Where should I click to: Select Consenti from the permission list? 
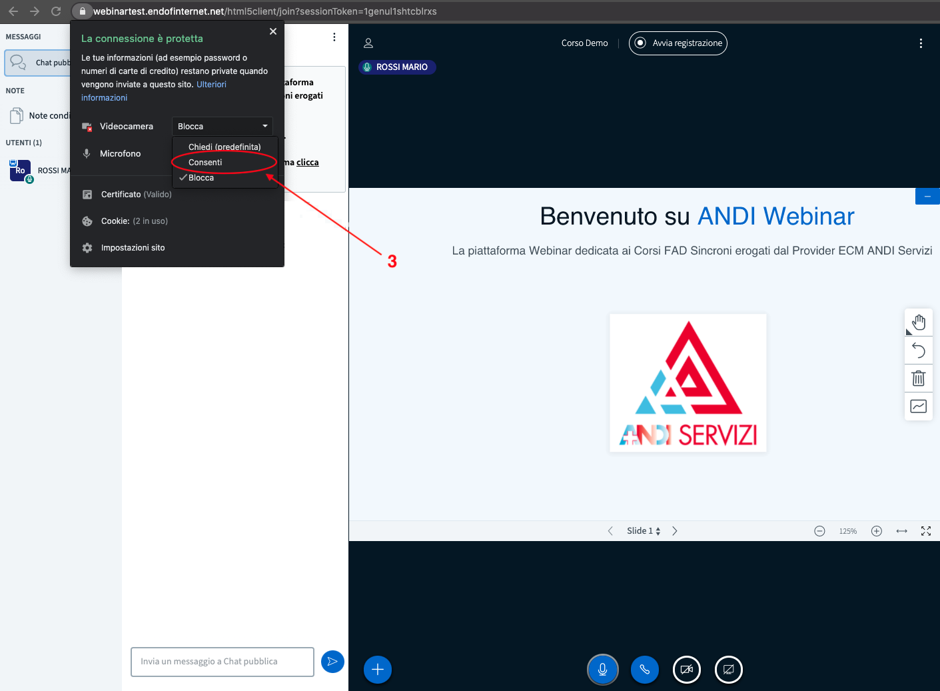coord(205,163)
